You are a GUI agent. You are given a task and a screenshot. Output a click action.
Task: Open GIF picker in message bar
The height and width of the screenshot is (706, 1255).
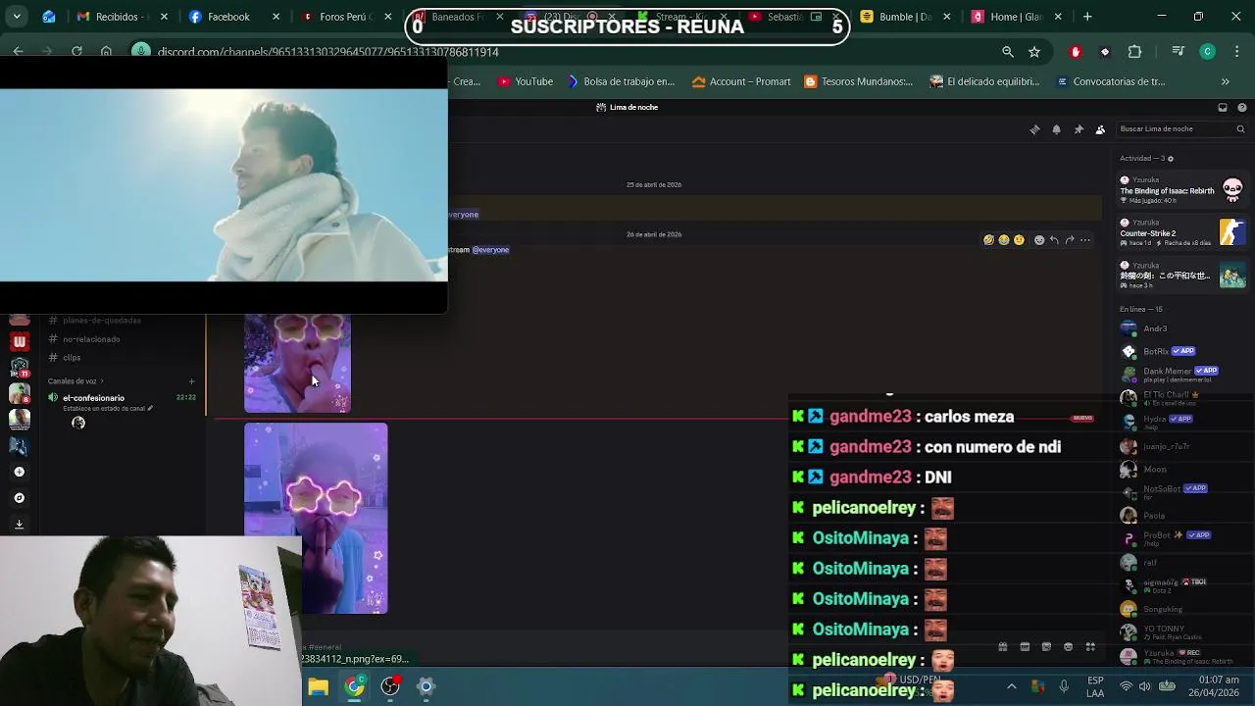[1025, 647]
